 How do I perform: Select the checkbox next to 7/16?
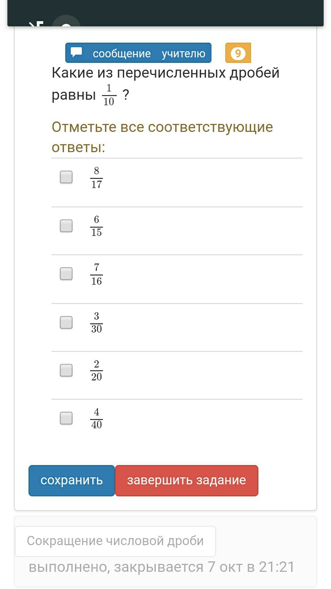coord(66,274)
